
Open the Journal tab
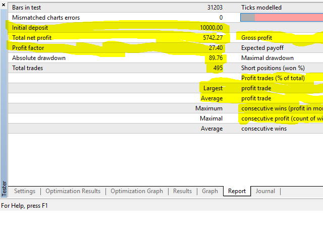[265, 191]
